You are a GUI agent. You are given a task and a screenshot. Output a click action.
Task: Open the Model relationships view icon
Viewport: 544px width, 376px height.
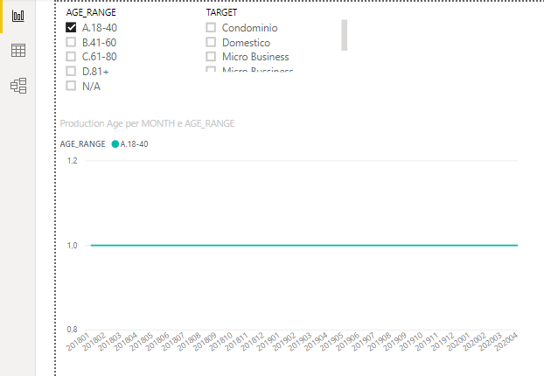coord(18,86)
